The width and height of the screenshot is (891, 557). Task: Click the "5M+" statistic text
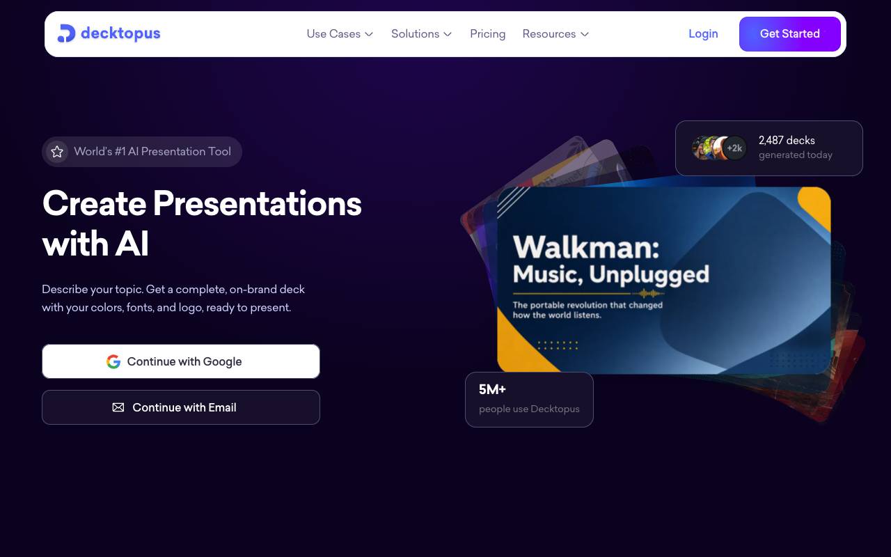[492, 389]
